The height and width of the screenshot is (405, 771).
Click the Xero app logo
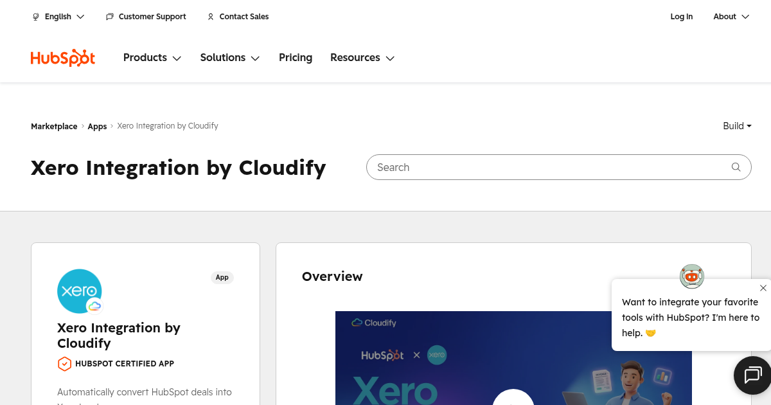(x=80, y=291)
